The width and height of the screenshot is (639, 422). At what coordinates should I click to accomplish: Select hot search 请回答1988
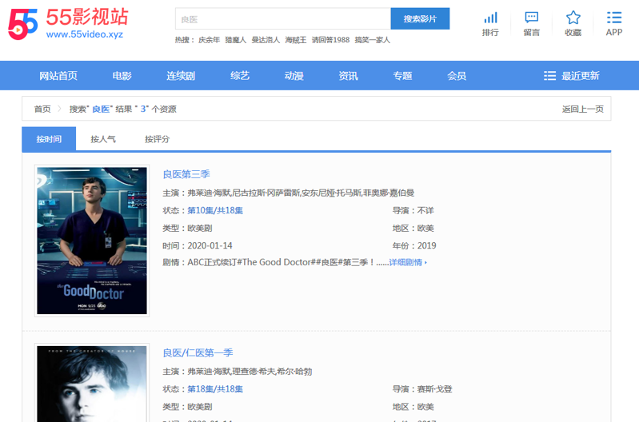[x=330, y=40]
